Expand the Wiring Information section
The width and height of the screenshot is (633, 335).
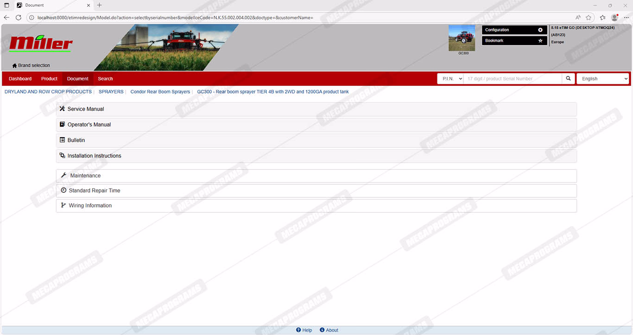click(x=90, y=206)
